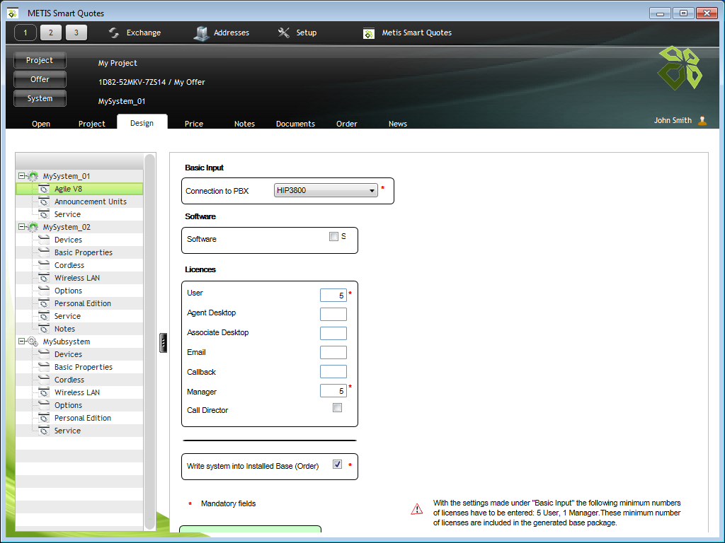Screen dimensions: 725x543
Task: Click the METIS logo in the header
Action: [680, 67]
